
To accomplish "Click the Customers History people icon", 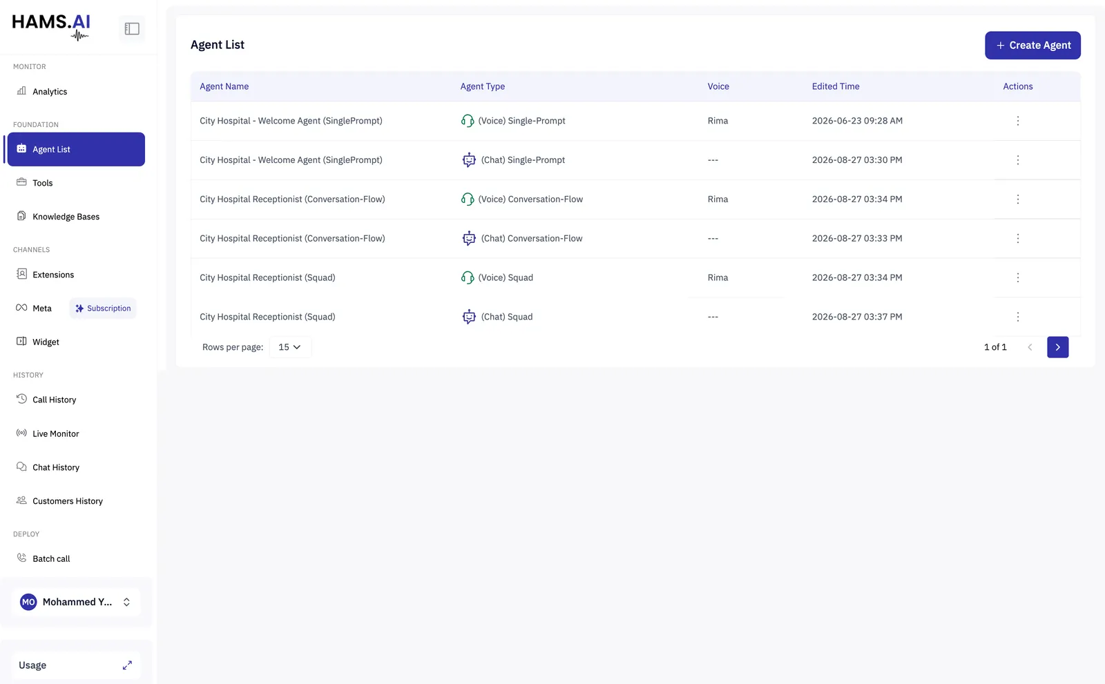I will [21, 500].
